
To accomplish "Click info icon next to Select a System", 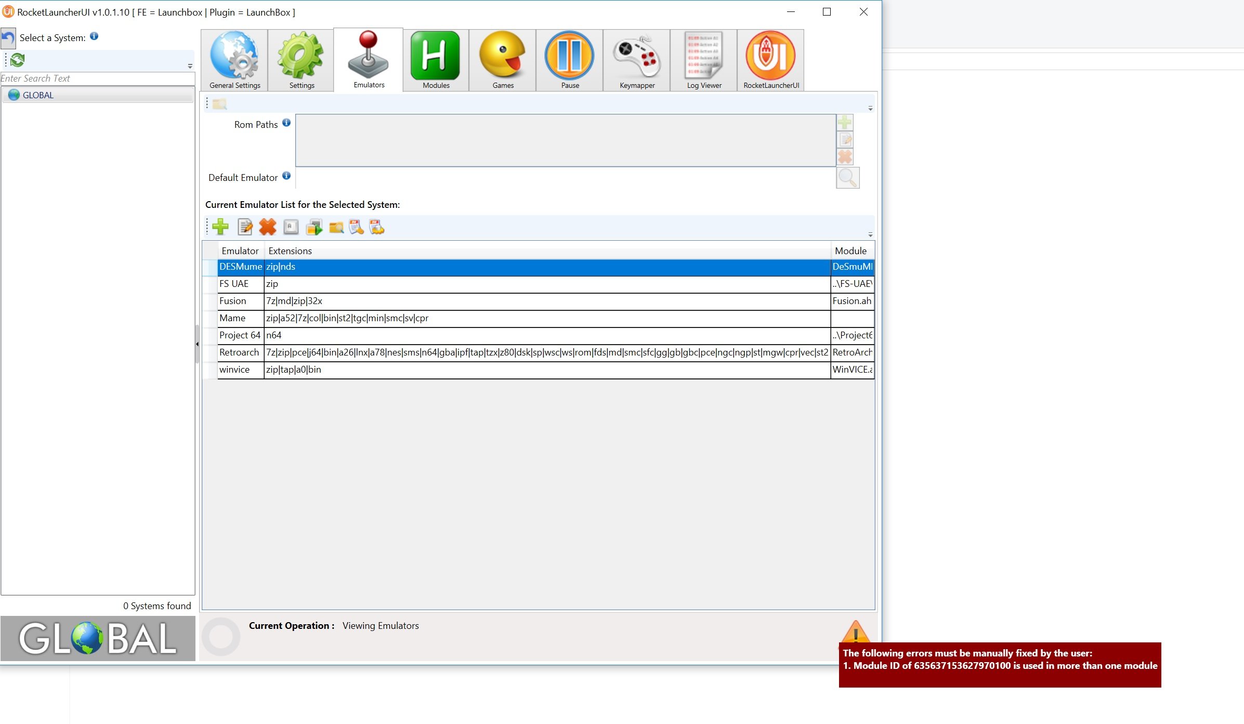I will point(94,36).
